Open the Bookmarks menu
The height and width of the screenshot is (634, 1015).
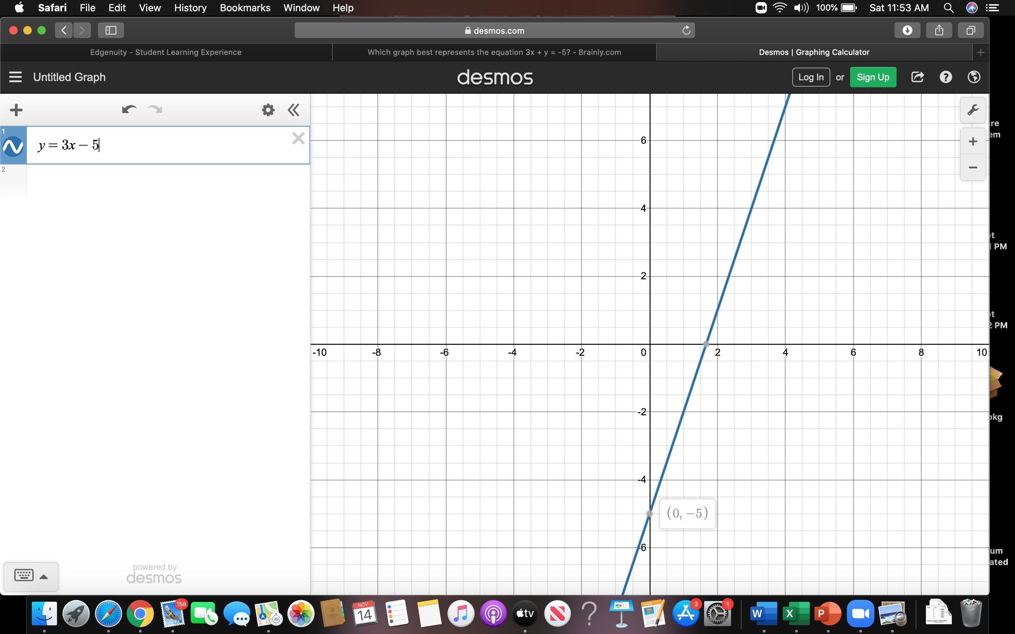tap(245, 8)
